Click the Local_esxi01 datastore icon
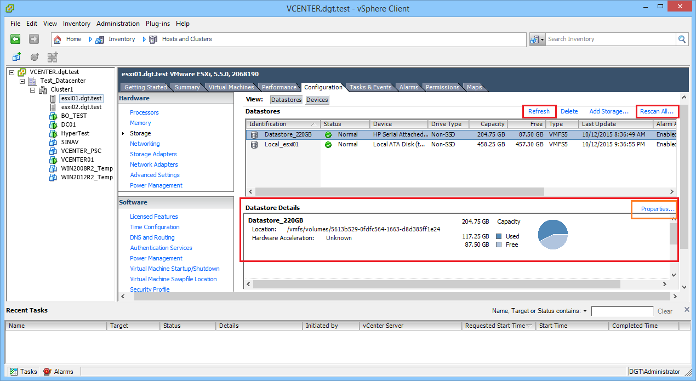The width and height of the screenshot is (696, 381). [254, 145]
